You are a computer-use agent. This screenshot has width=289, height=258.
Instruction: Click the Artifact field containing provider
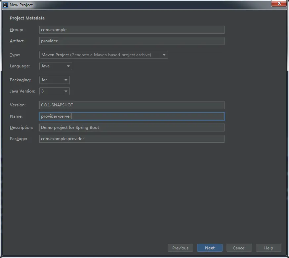coord(132,41)
